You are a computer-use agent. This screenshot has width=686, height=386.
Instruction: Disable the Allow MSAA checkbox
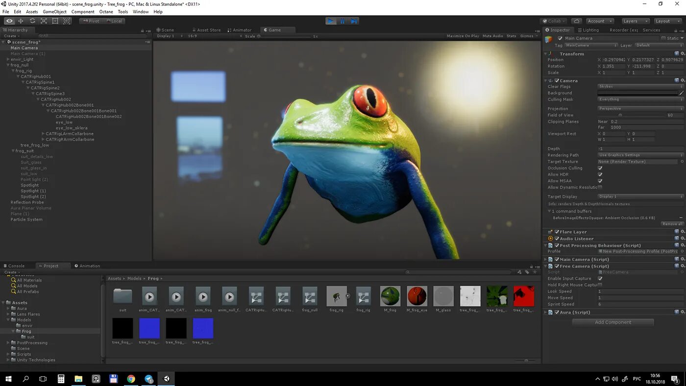[600, 181]
